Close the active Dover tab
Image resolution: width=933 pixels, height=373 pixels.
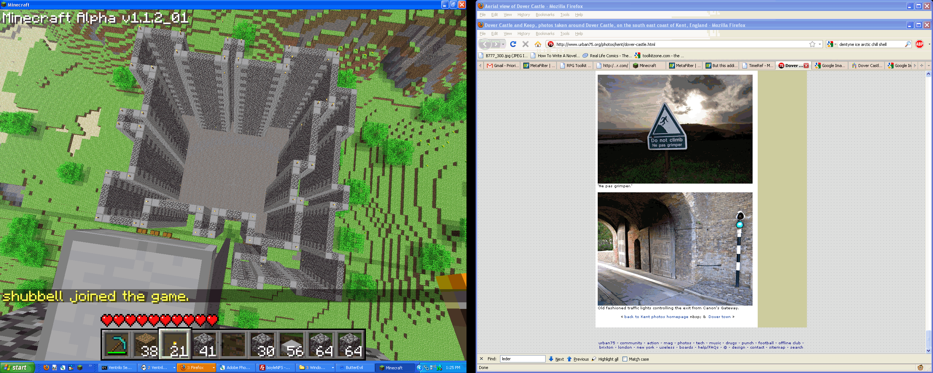pos(806,66)
